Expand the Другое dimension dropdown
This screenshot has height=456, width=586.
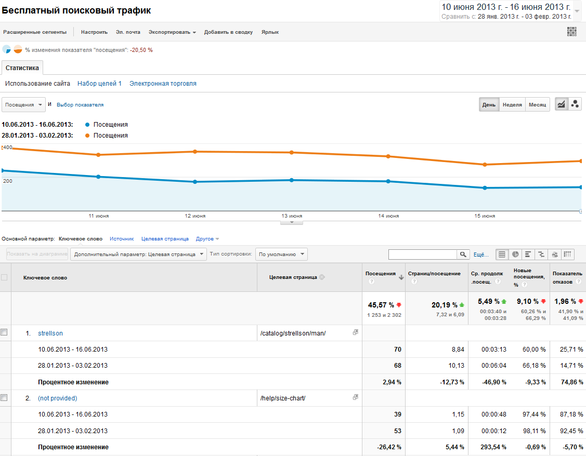[x=207, y=239]
